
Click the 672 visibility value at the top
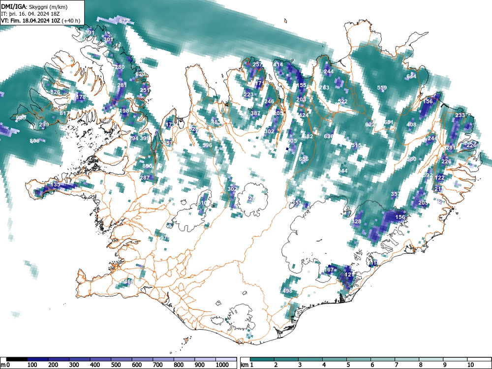[x=124, y=21]
